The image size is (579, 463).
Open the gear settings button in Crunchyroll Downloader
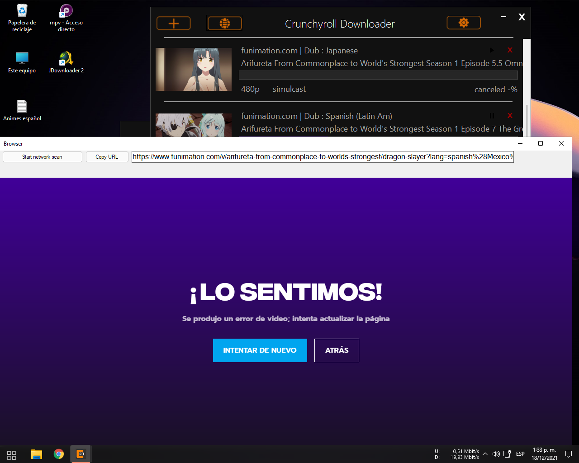[x=464, y=23]
